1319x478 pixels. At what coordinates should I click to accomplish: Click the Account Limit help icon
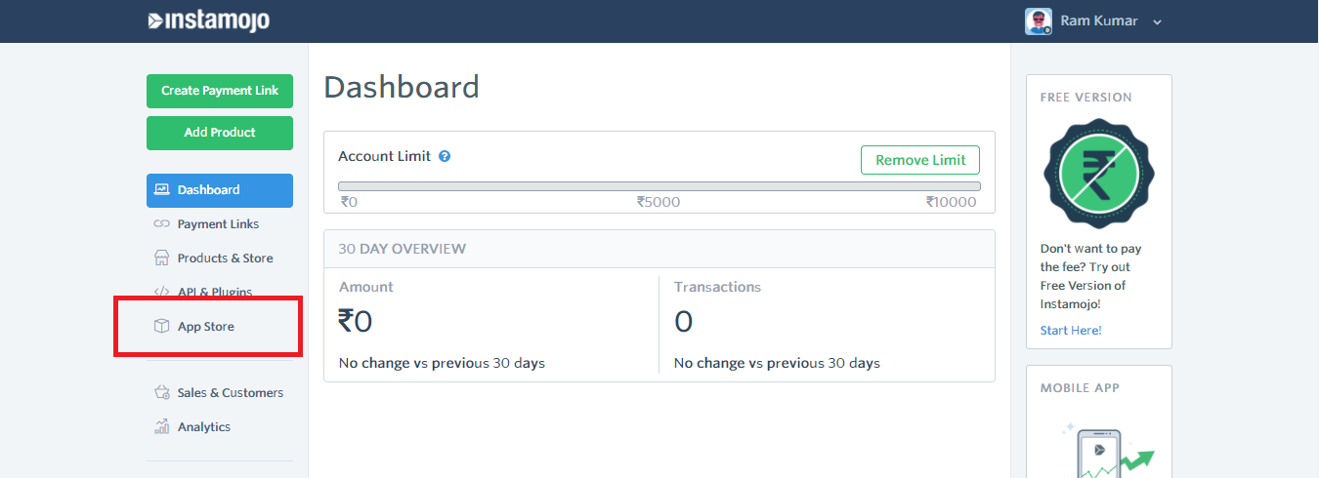pyautogui.click(x=445, y=156)
